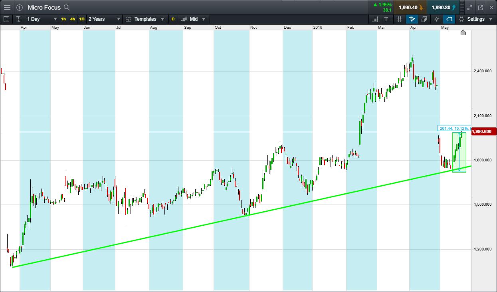
Task: Toggle the chart gridlines icon
Action: [400, 19]
